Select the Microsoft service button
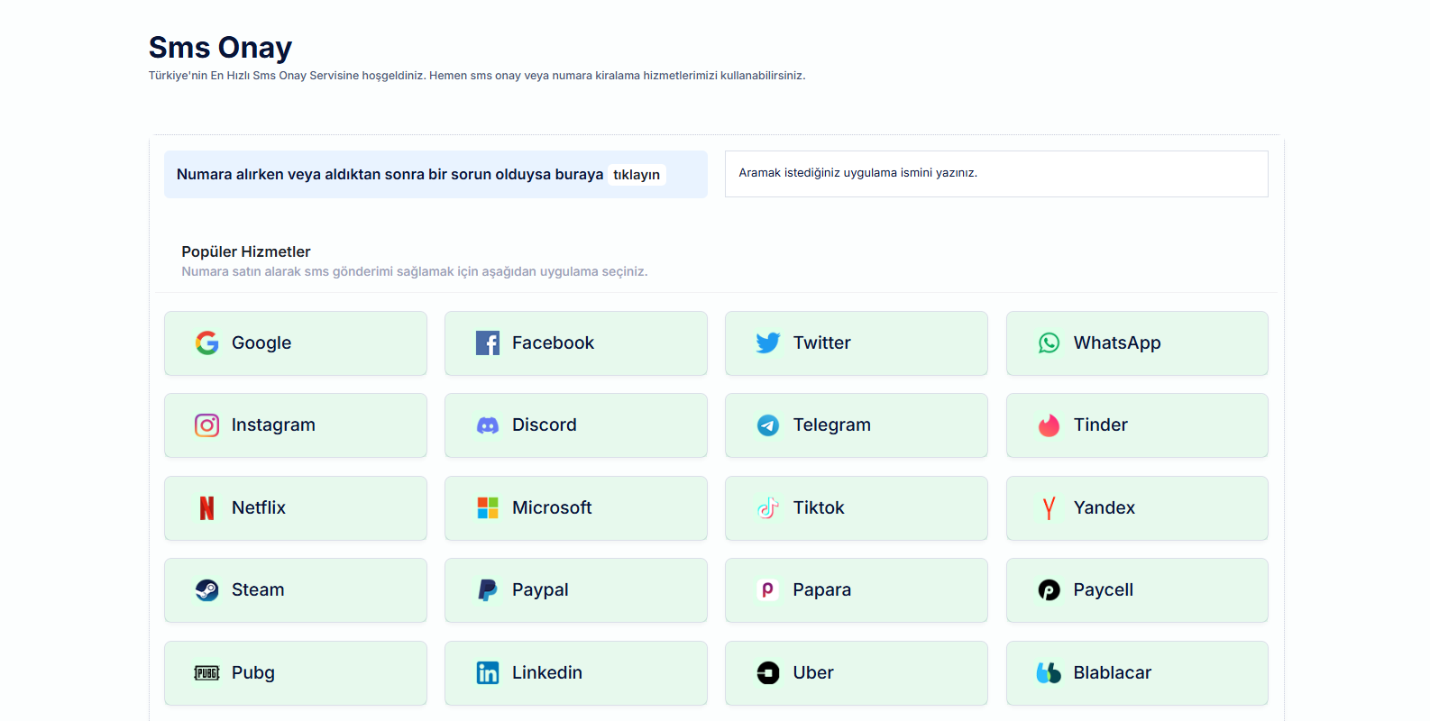 click(575, 508)
